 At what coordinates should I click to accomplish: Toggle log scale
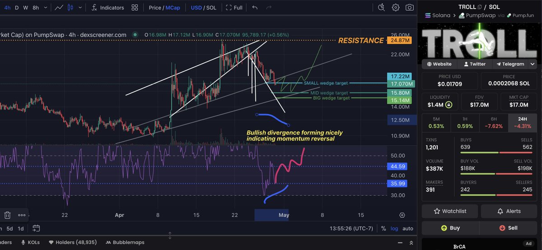click(394, 228)
